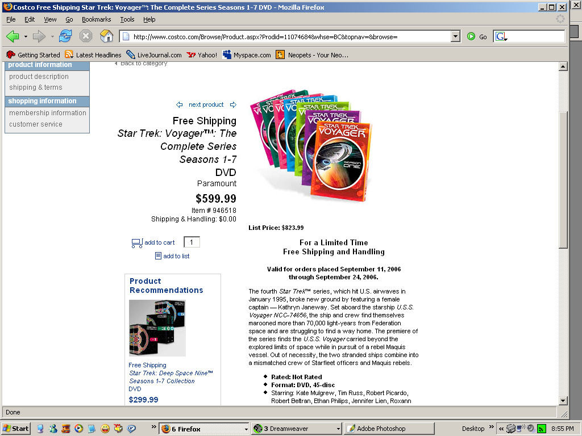Click the Forward arrow button
The height and width of the screenshot is (436, 582).
coord(39,36)
